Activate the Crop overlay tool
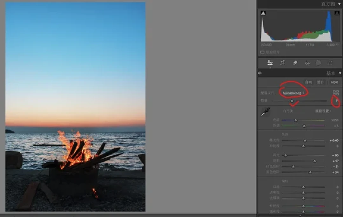The image size is (343, 217). 283,63
